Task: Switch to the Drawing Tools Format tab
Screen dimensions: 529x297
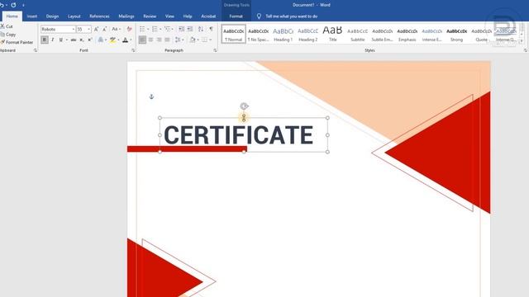Action: pos(236,16)
